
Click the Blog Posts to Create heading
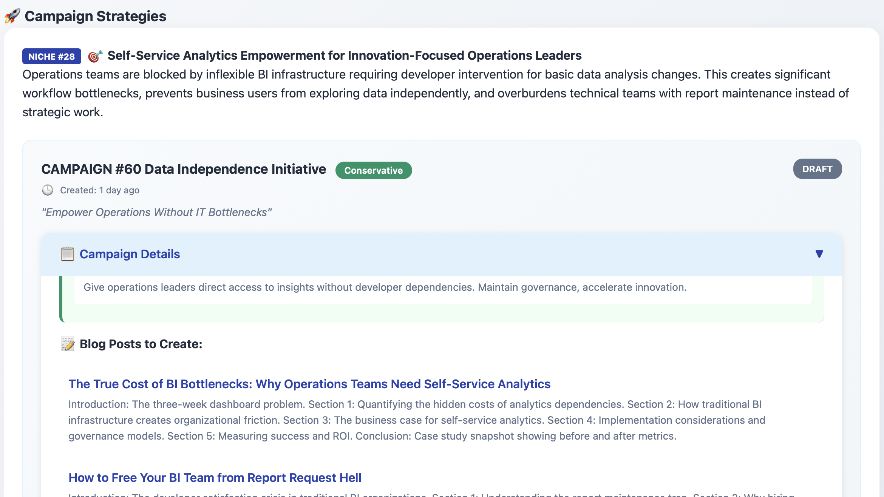pos(141,344)
